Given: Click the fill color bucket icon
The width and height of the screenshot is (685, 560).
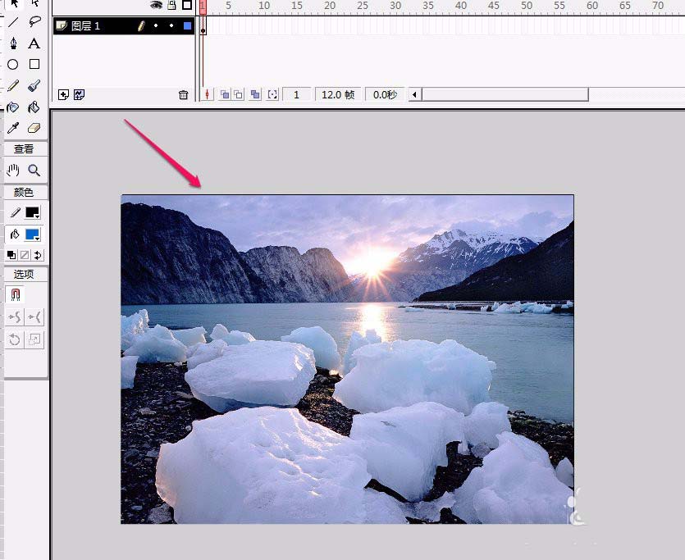Looking at the screenshot, I should point(15,234).
